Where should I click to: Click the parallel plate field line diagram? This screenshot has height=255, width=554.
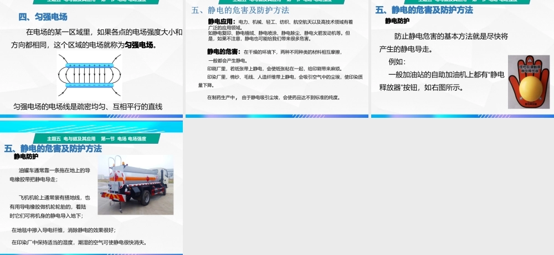tap(89, 75)
